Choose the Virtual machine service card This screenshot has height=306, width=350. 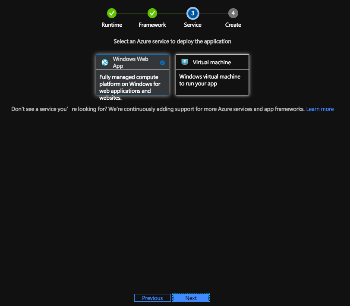coord(212,75)
